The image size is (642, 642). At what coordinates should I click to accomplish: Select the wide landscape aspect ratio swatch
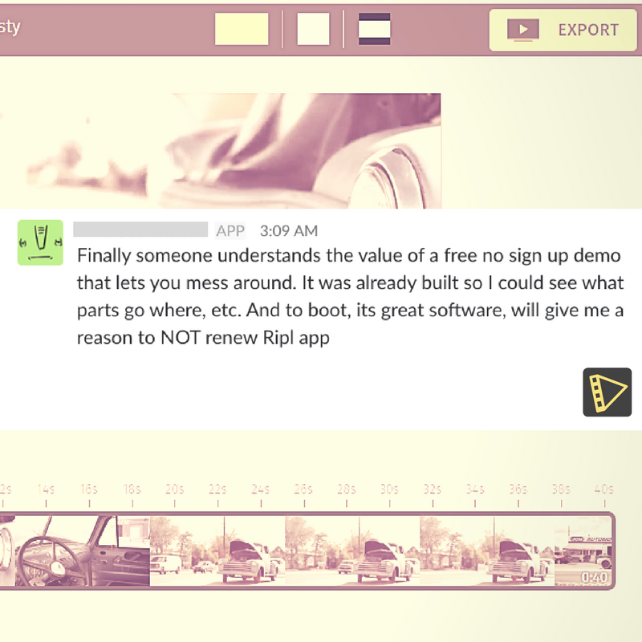click(x=242, y=29)
